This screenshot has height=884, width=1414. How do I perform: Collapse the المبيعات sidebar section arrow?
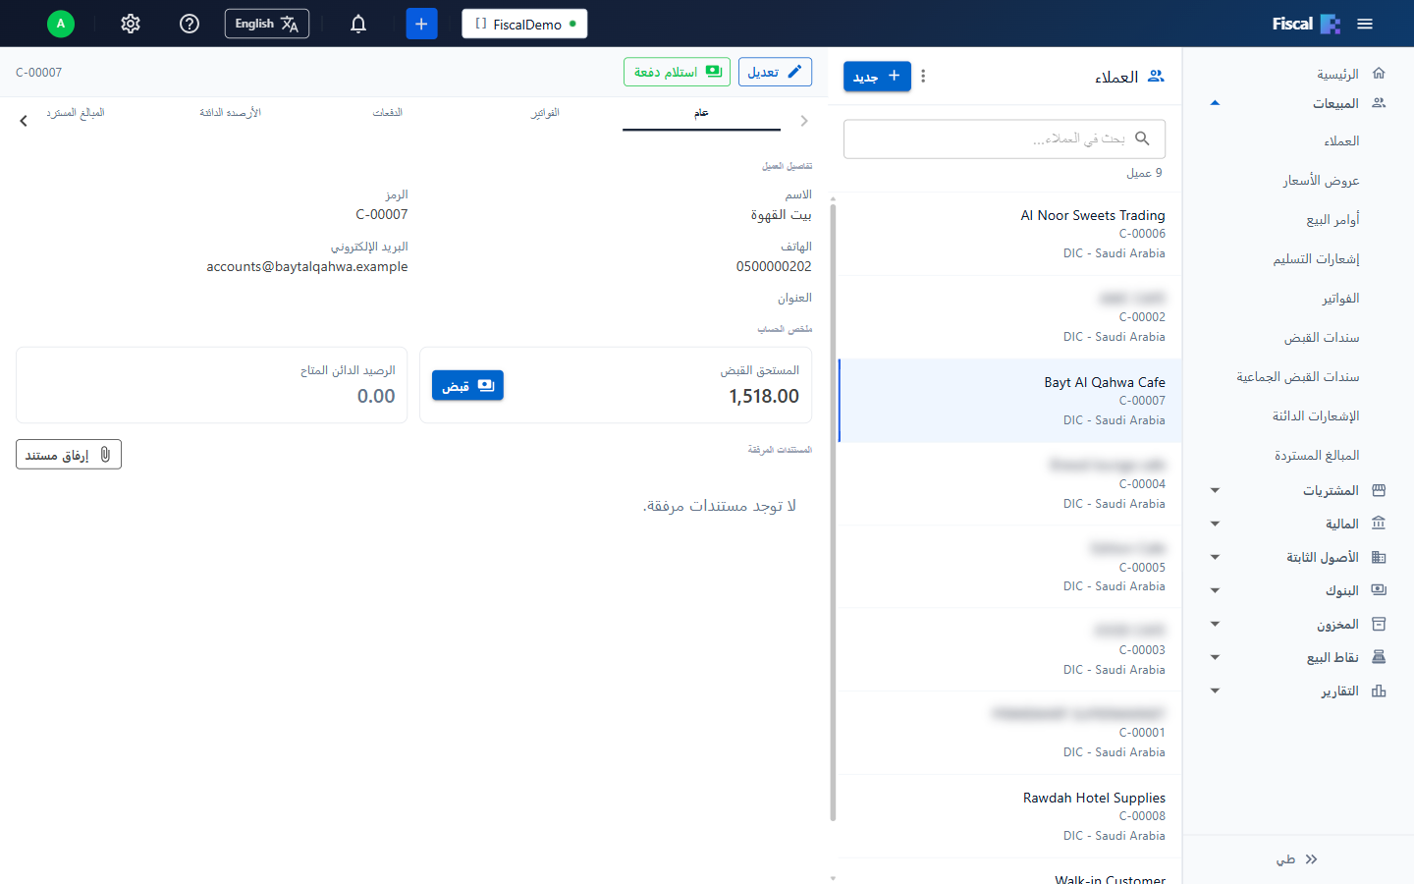[x=1215, y=103]
